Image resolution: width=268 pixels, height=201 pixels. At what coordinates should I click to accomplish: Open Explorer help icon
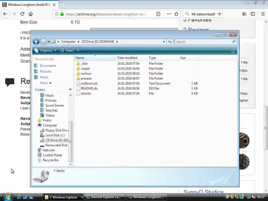tap(233, 51)
